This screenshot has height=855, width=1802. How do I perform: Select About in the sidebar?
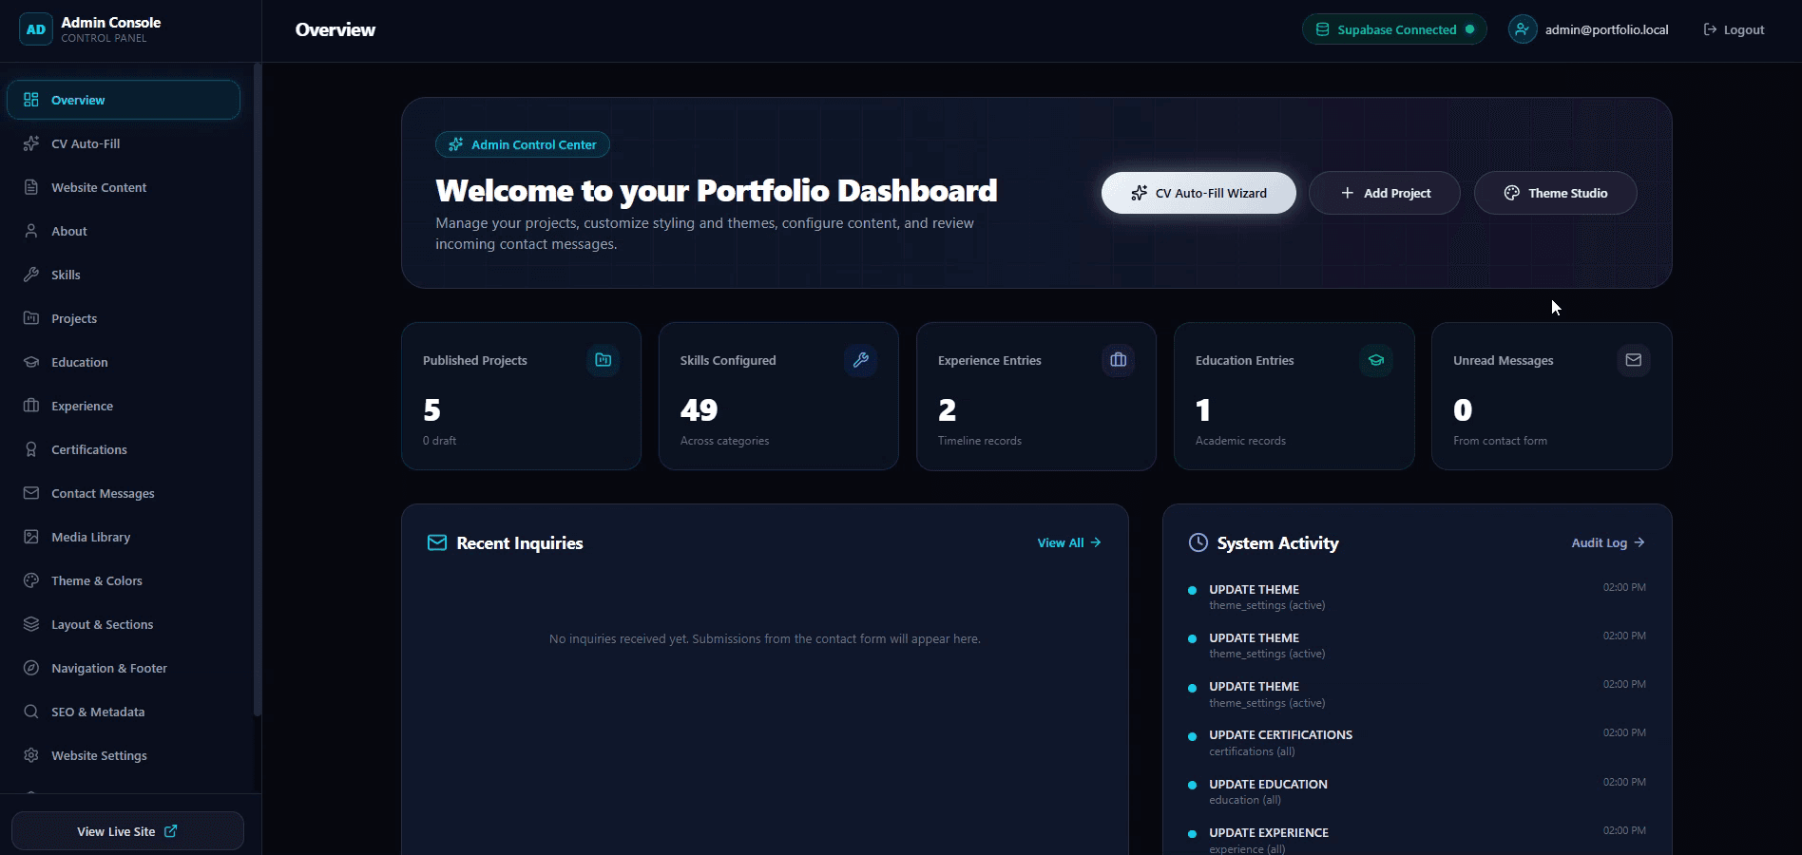pos(124,231)
